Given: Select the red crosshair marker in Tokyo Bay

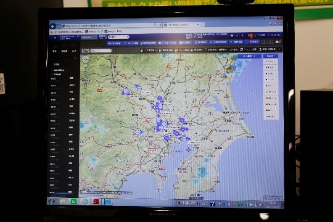Looking at the screenshot, I should [x=189, y=150].
